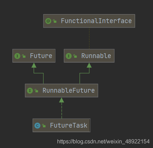This screenshot has width=153, height=148.
Task: Click the arrowhead pointing into RunnableFuture
Action: 62,100
